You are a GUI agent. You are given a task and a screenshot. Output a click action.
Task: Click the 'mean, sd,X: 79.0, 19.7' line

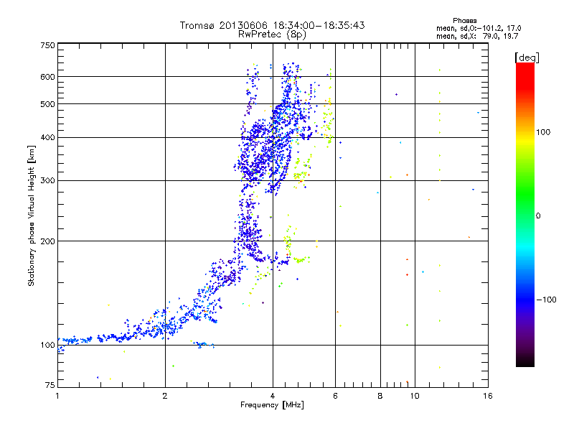click(x=477, y=36)
